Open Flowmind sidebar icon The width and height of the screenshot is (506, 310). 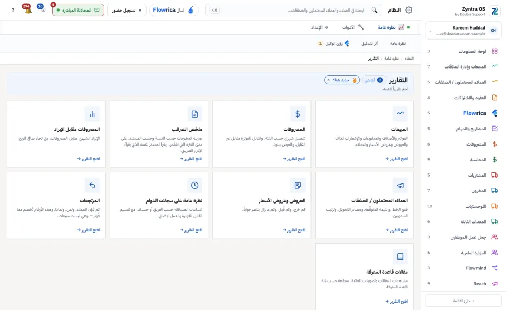[494, 268]
